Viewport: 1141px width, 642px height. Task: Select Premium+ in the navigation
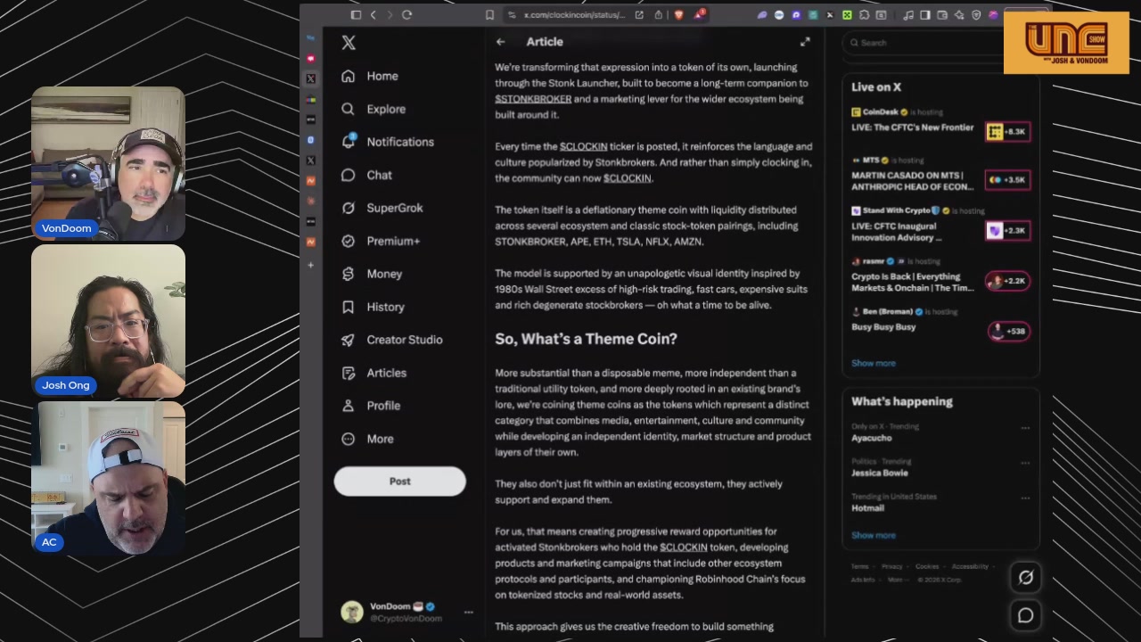tap(381, 241)
